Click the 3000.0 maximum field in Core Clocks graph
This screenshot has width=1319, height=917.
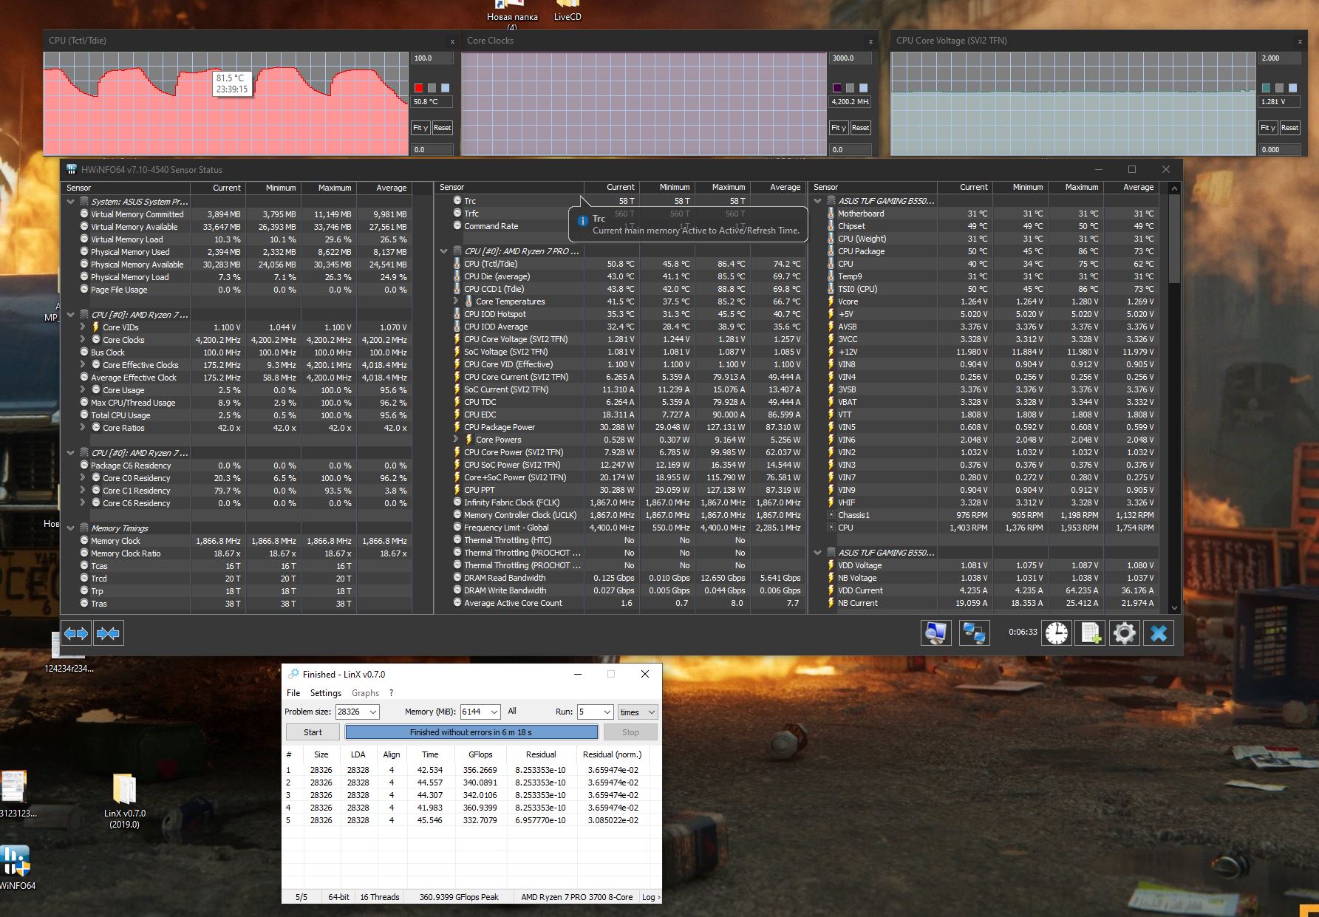point(851,58)
